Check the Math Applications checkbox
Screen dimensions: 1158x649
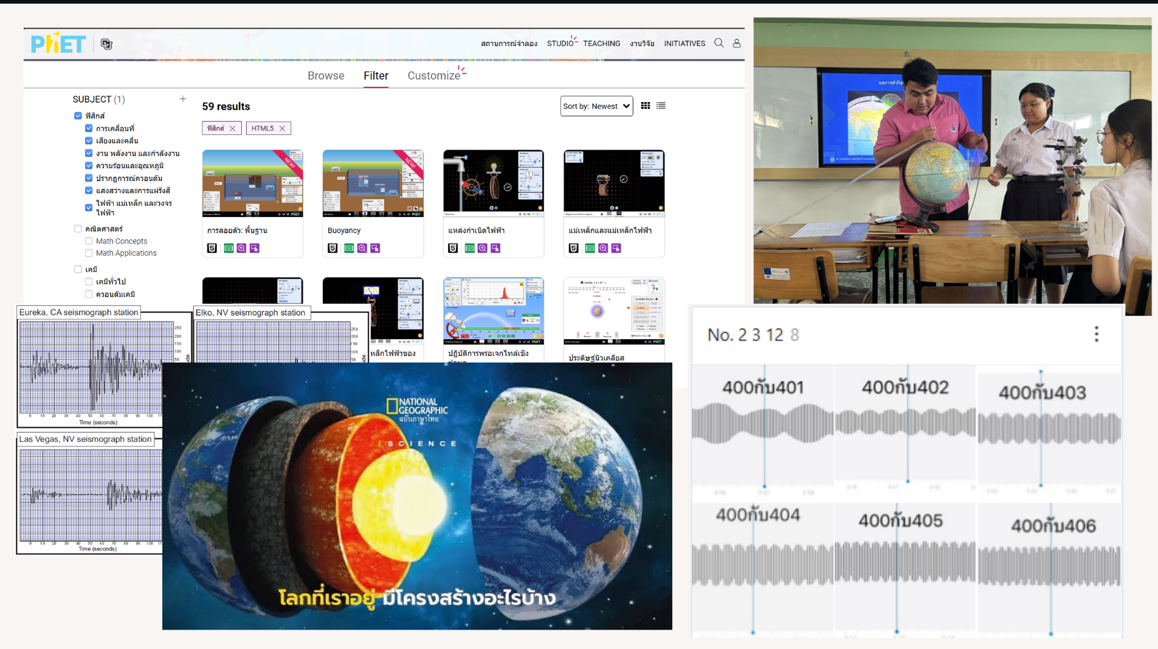pos(89,253)
